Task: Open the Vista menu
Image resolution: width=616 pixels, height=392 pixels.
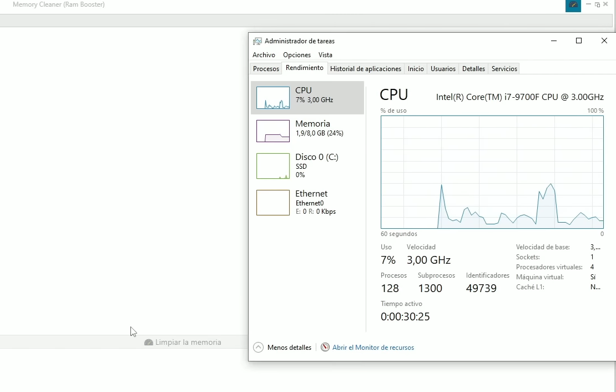Action: tap(326, 55)
